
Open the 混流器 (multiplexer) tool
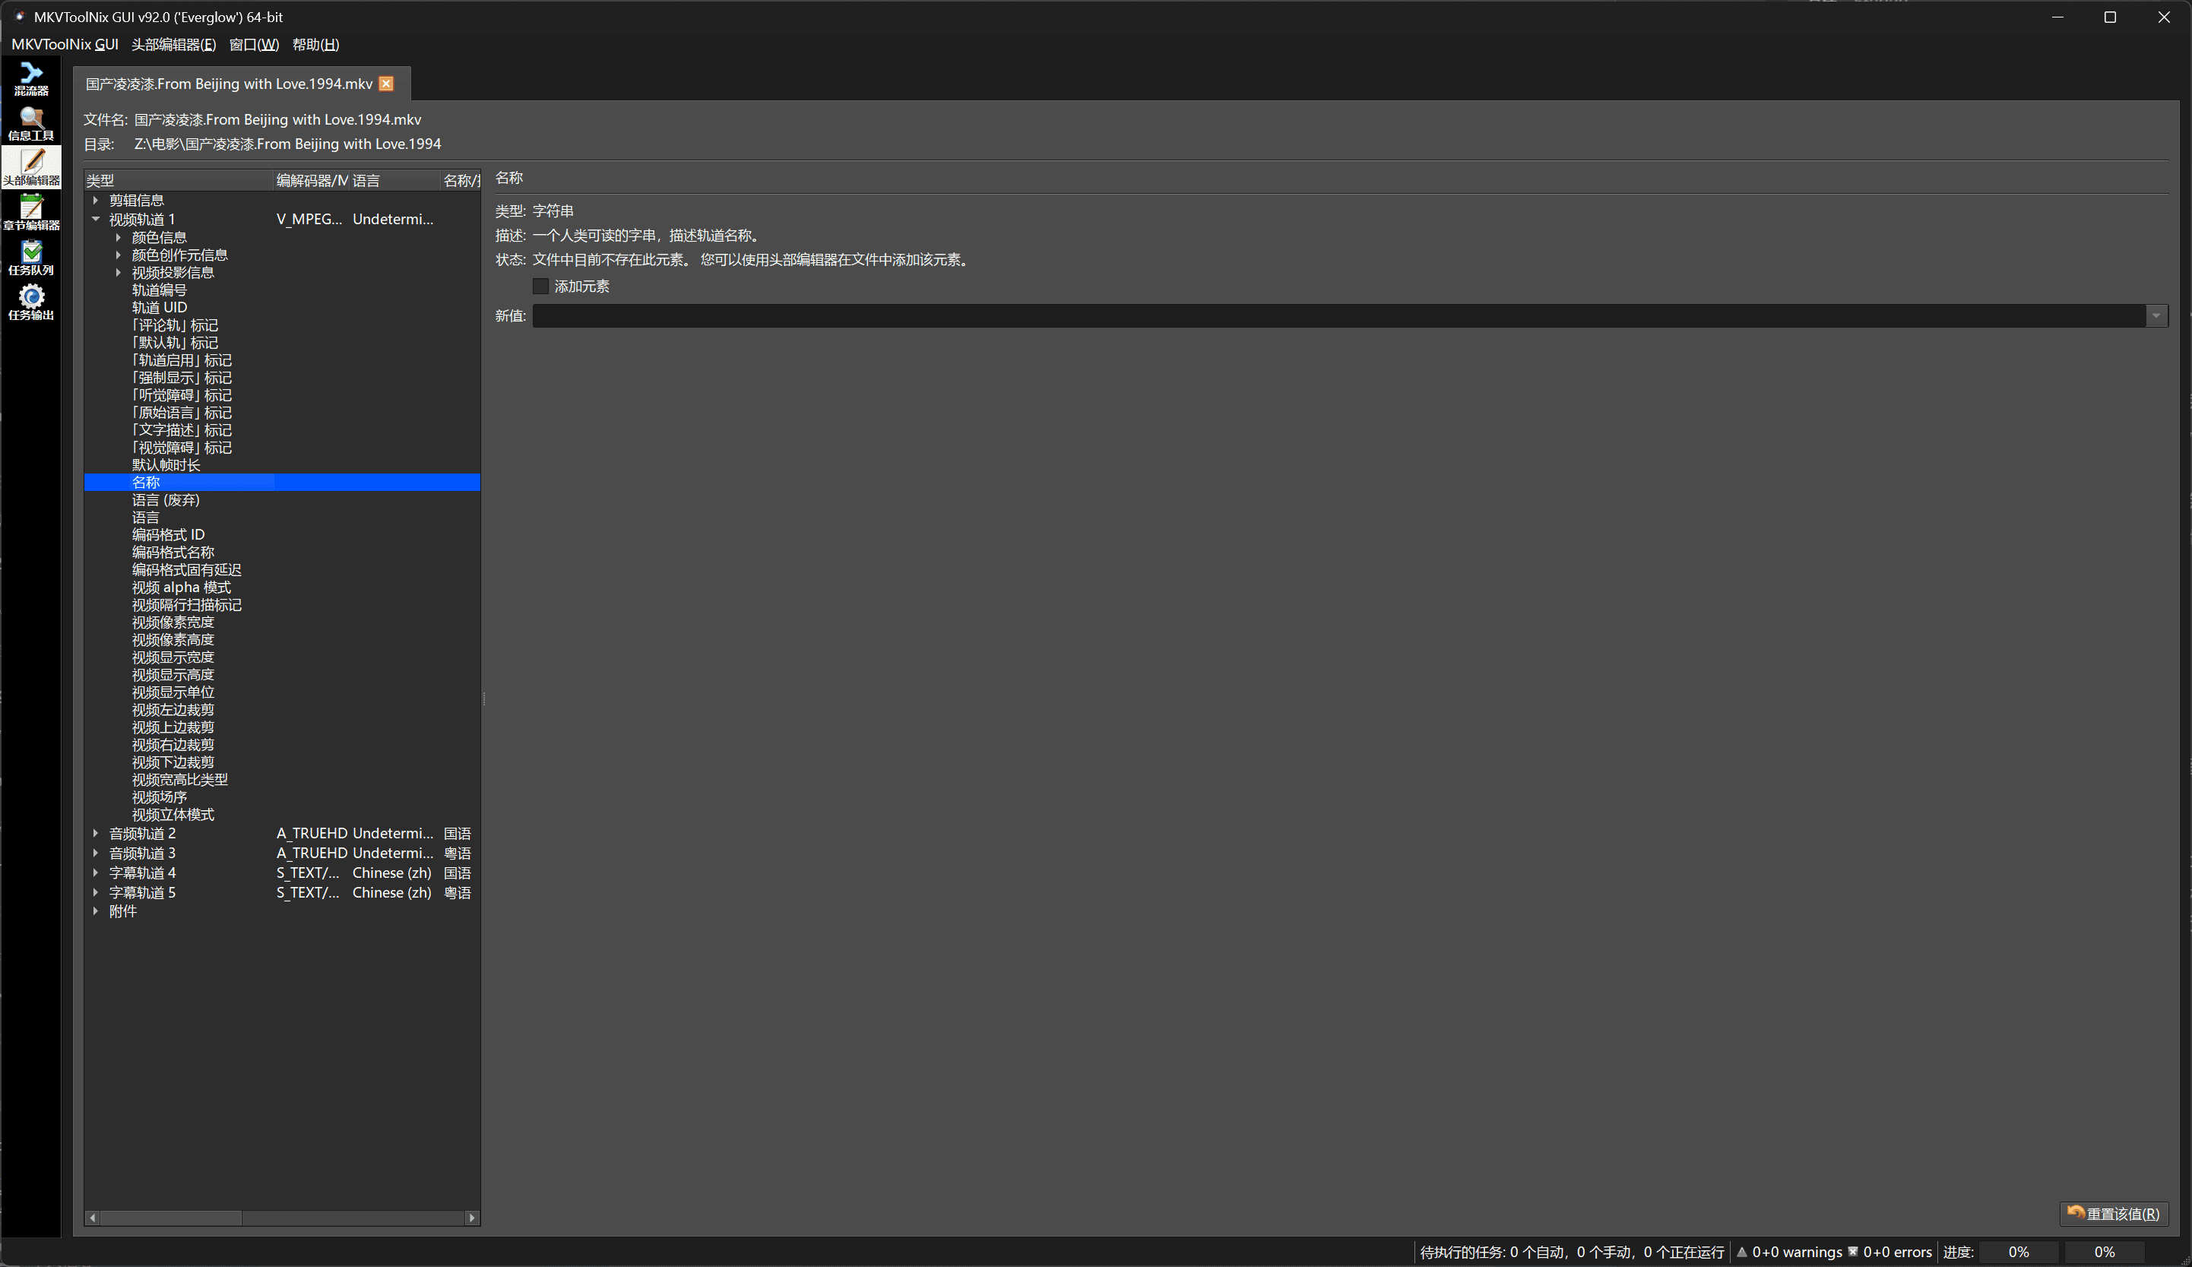[x=31, y=78]
